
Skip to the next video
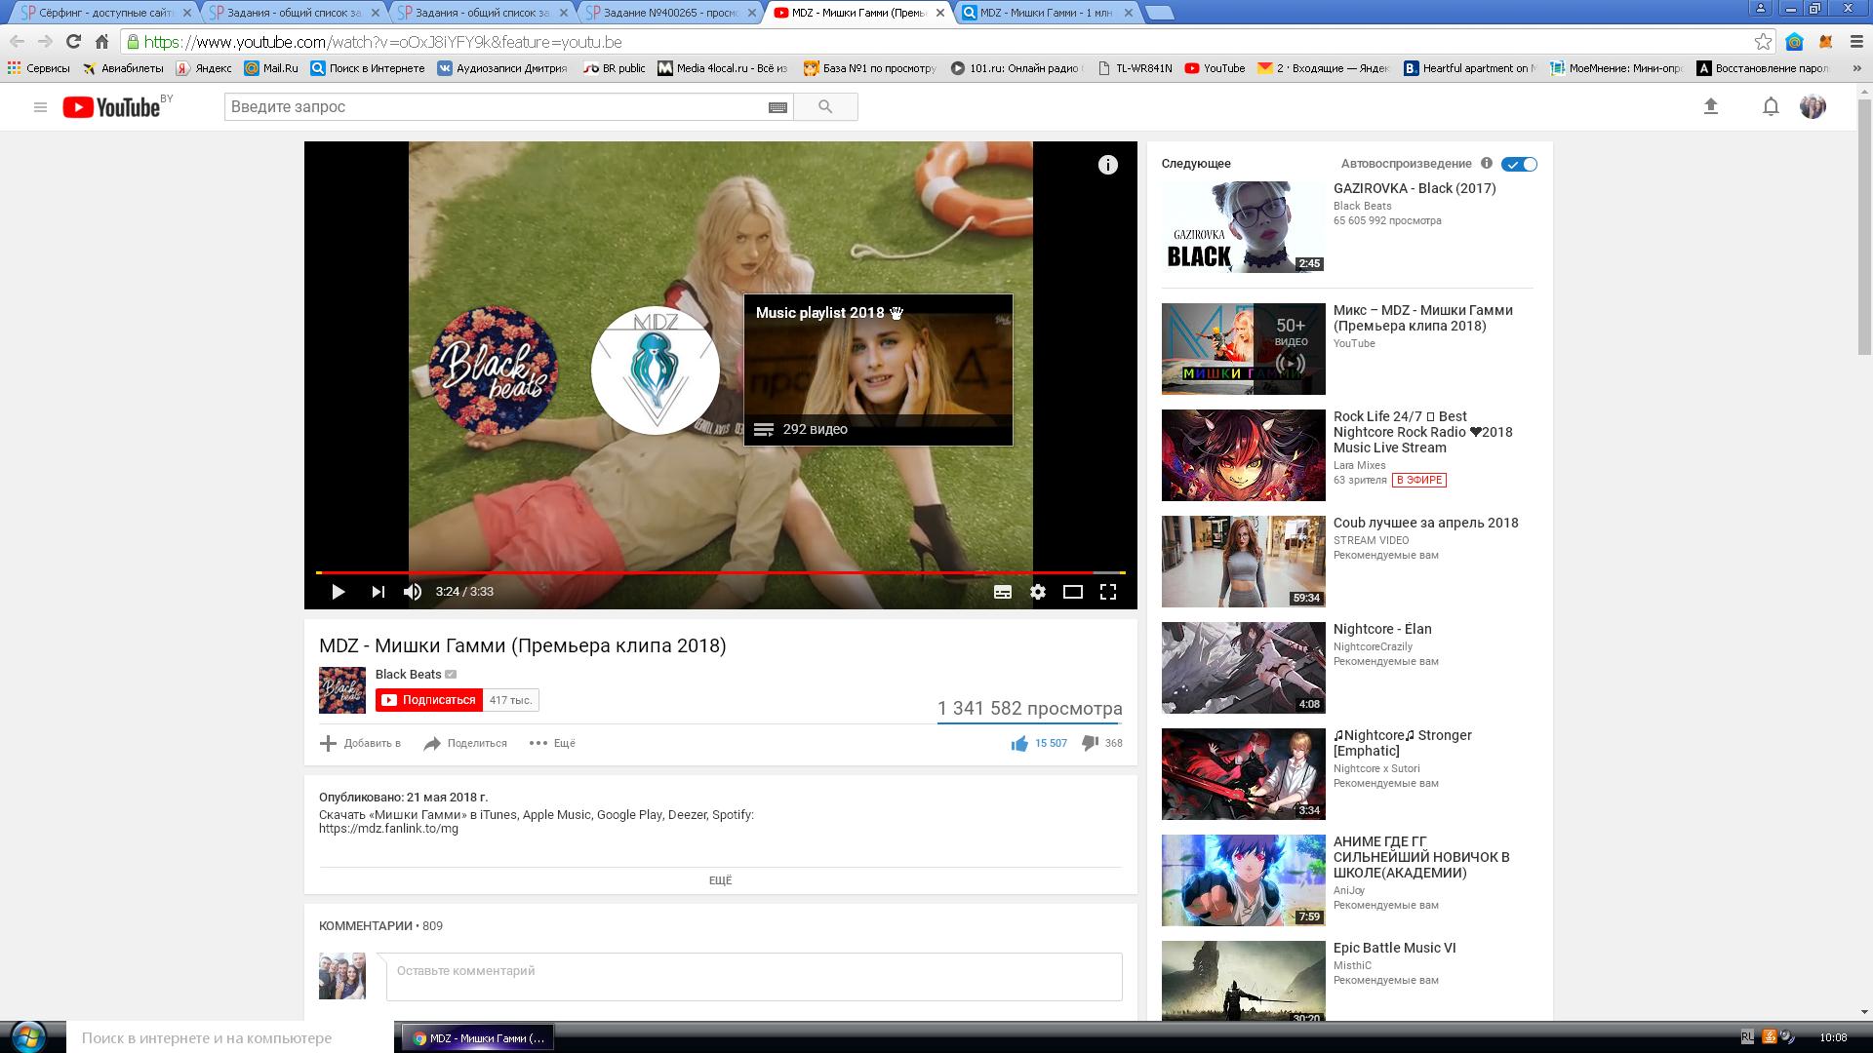pos(378,592)
